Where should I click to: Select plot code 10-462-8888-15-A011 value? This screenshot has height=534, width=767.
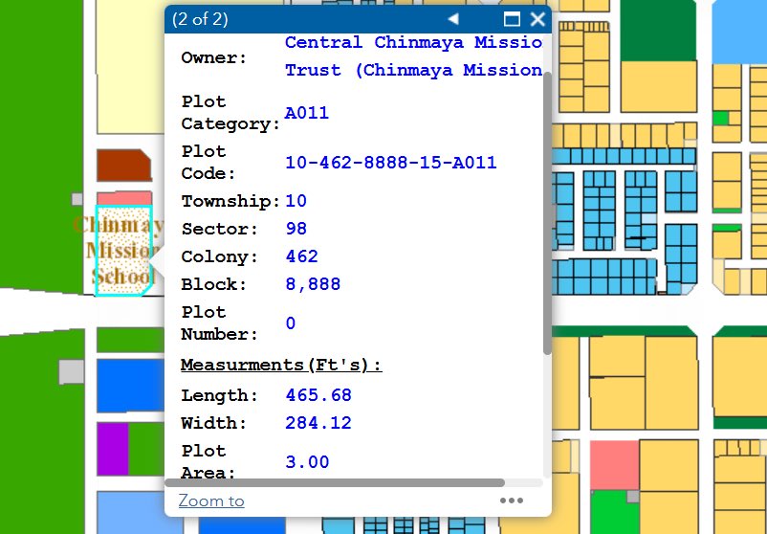coord(391,163)
